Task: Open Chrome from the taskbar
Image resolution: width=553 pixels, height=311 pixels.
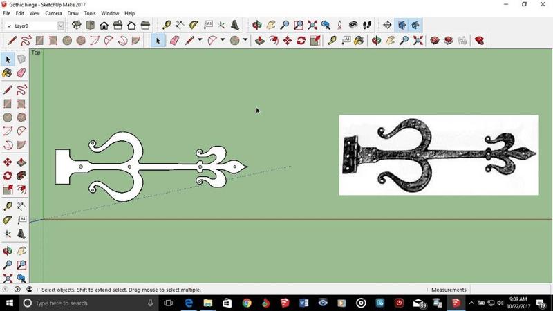Action: coord(247,303)
